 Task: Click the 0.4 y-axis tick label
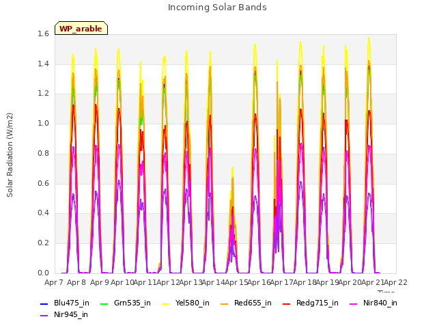(x=44, y=213)
